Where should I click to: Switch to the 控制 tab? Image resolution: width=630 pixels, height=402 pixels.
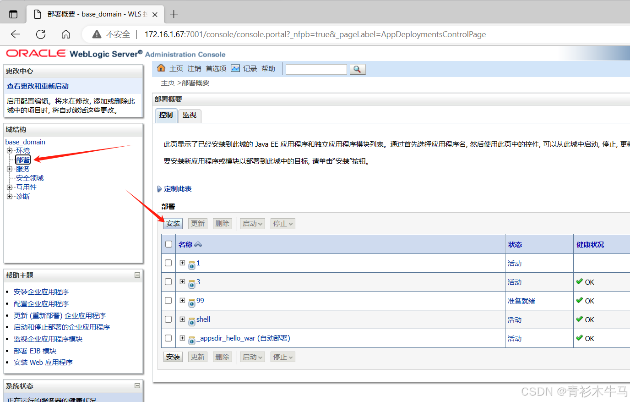coord(166,115)
